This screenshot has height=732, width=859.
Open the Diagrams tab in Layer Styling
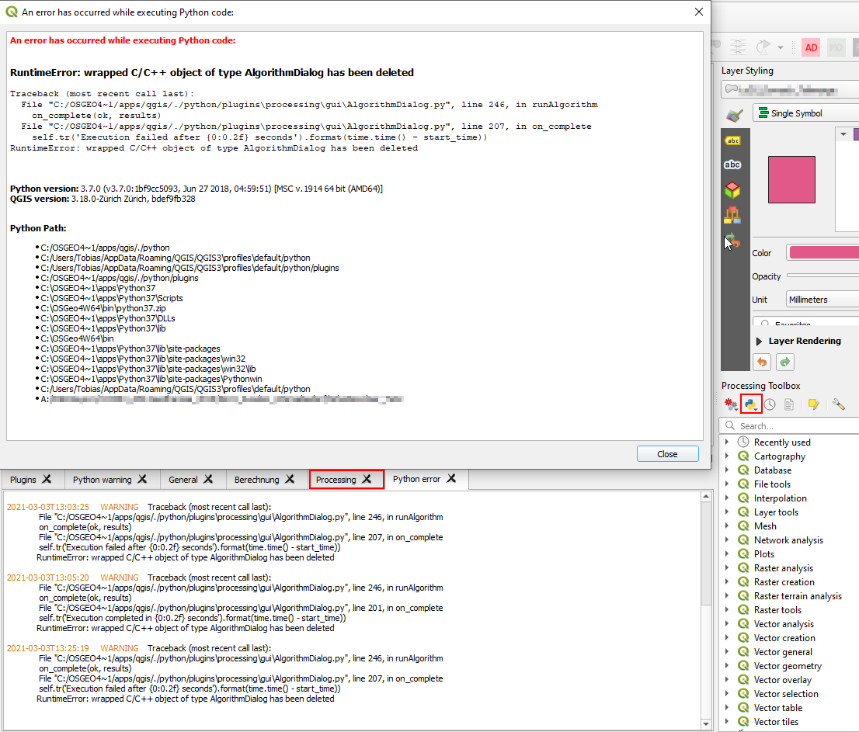tap(732, 215)
